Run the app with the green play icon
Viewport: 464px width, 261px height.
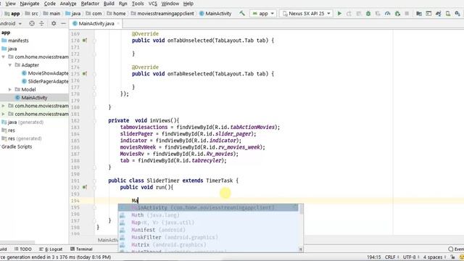[x=339, y=14]
